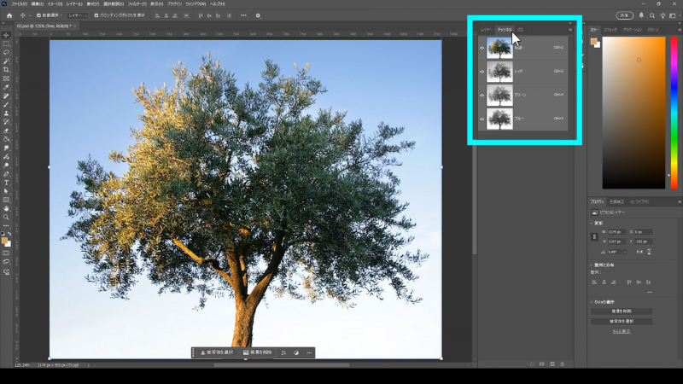Click the flip vertical icon in Properties
The height and width of the screenshot is (384, 683).
click(x=649, y=252)
